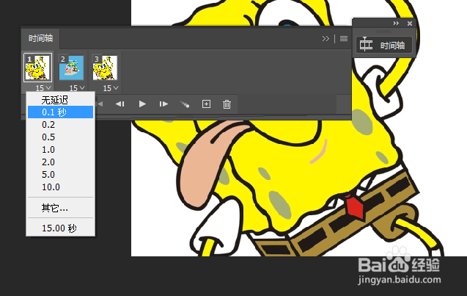Select frame 1 thumbnail in timeline
This screenshot has height=296, width=467.
38,68
